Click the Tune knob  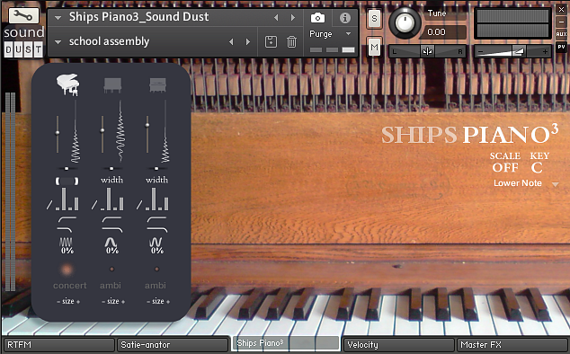point(405,22)
